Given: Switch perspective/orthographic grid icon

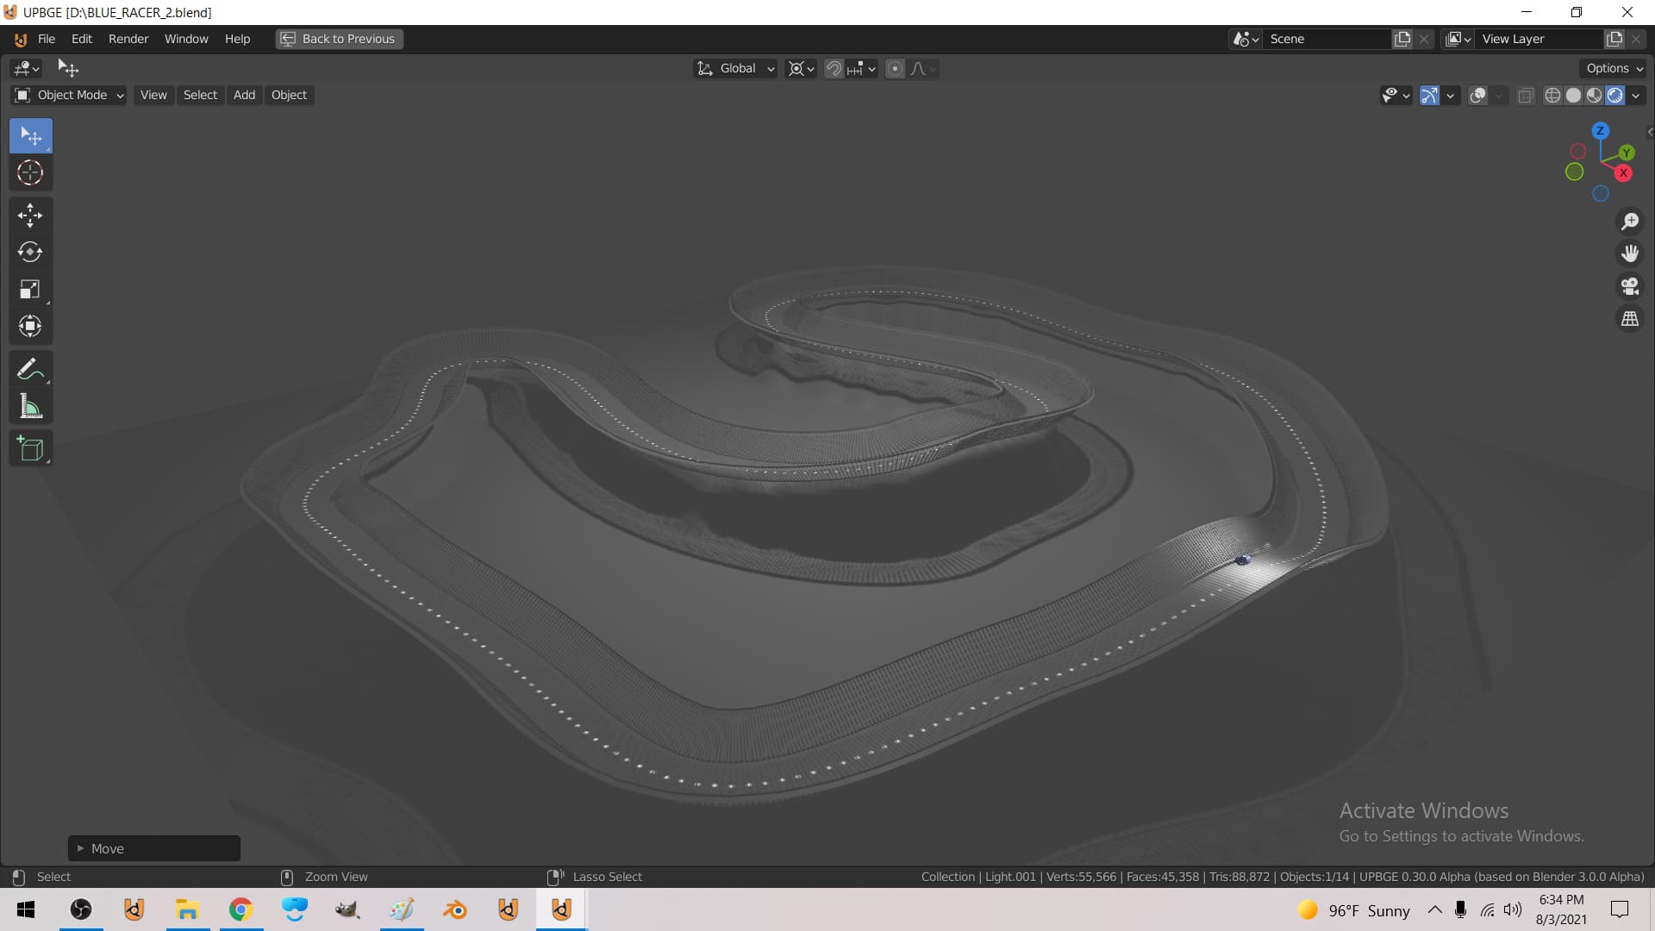Looking at the screenshot, I should tap(1629, 319).
